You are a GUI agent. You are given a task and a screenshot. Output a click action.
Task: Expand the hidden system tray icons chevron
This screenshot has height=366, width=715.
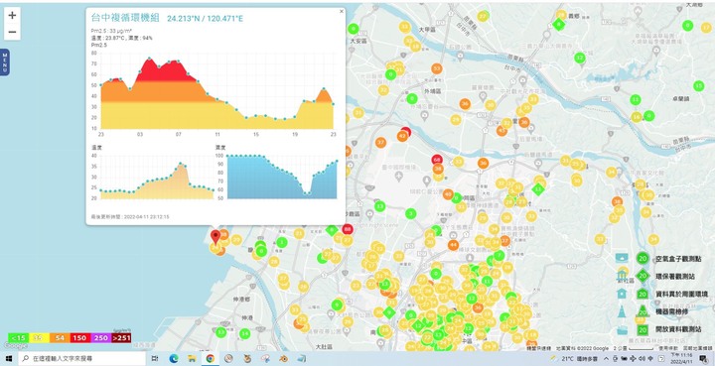point(606,359)
